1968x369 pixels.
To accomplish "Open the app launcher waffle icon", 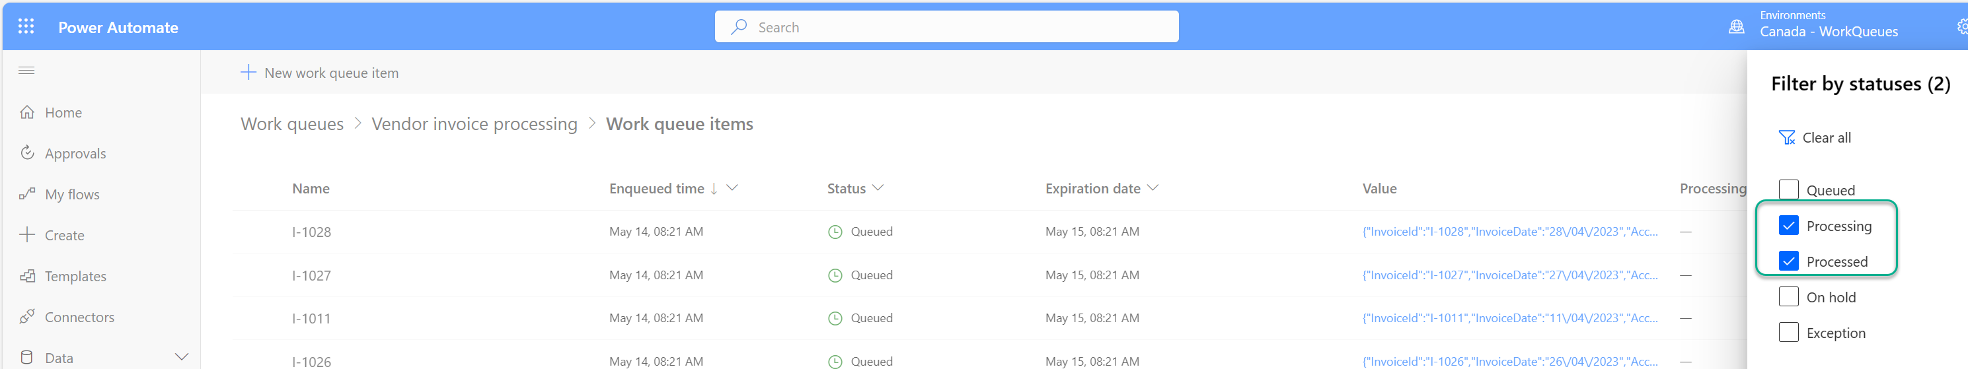I will (x=26, y=26).
